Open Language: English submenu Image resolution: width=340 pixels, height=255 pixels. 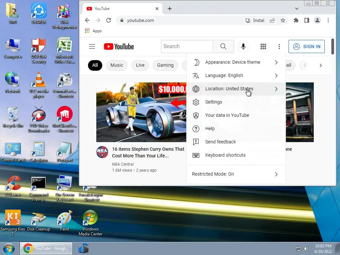pyautogui.click(x=236, y=75)
